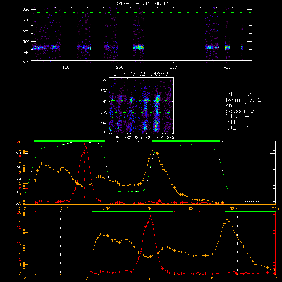Click the red curve peak in the upper line plot
Viewport: 282px width, 282px height.
[86, 146]
